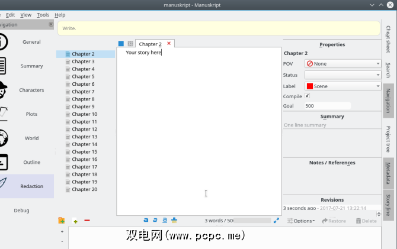Image resolution: width=397 pixels, height=249 pixels.
Task: Open the revisions Options dropdown
Action: [x=301, y=221]
